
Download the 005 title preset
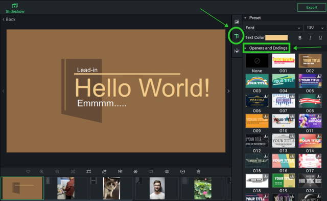(x=318, y=76)
